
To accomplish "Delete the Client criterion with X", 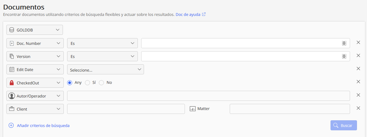I will point(358,108).
